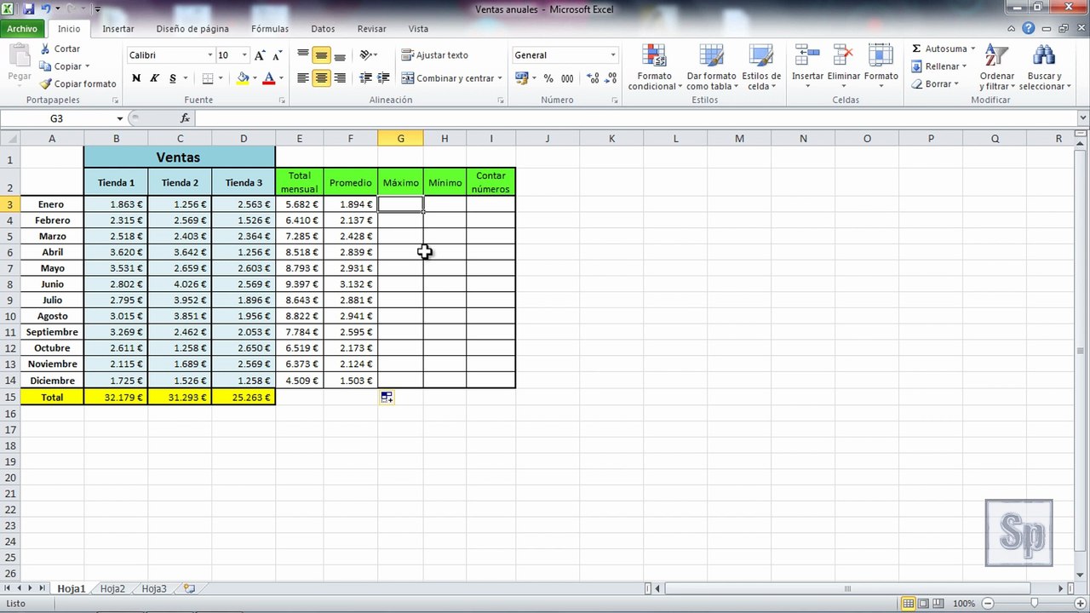Toggle underline (S) formatting
Viewport: 1090px width, 613px height.
(173, 78)
